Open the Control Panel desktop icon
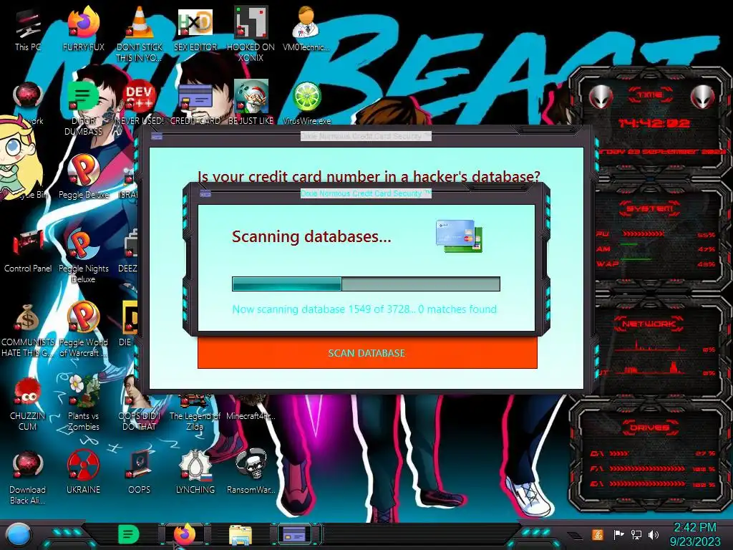 tap(28, 251)
